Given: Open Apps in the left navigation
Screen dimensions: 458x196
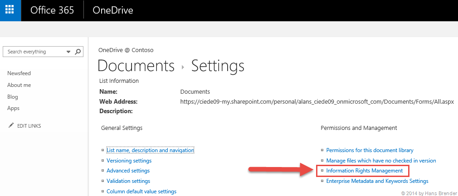Looking at the screenshot, I should coord(13,109).
